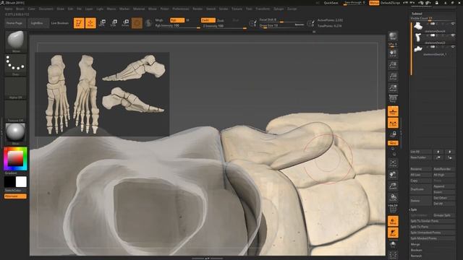Open the Stroke menu
This screenshot has width=463, height=260.
[224, 9]
